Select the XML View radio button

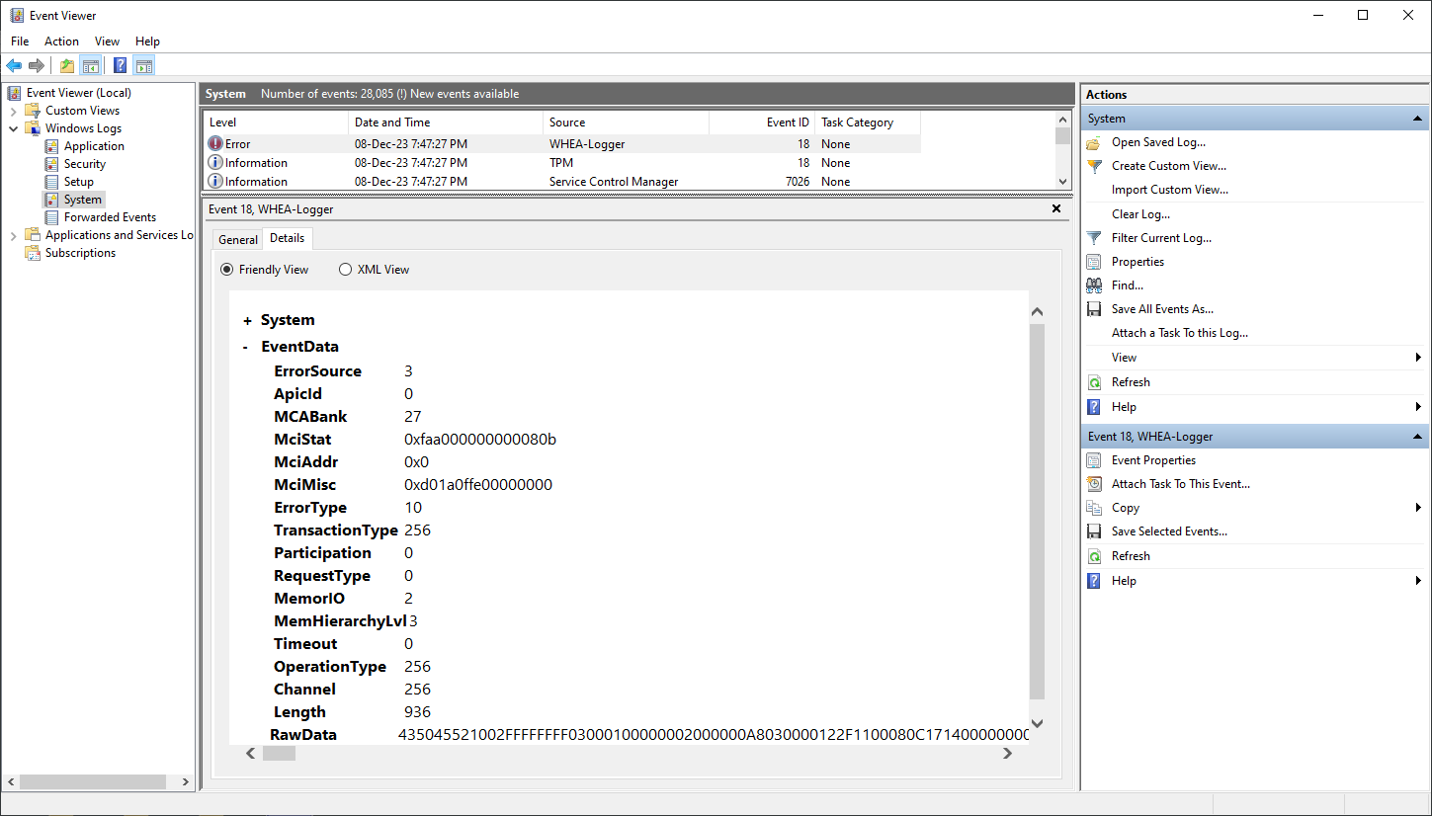(346, 270)
